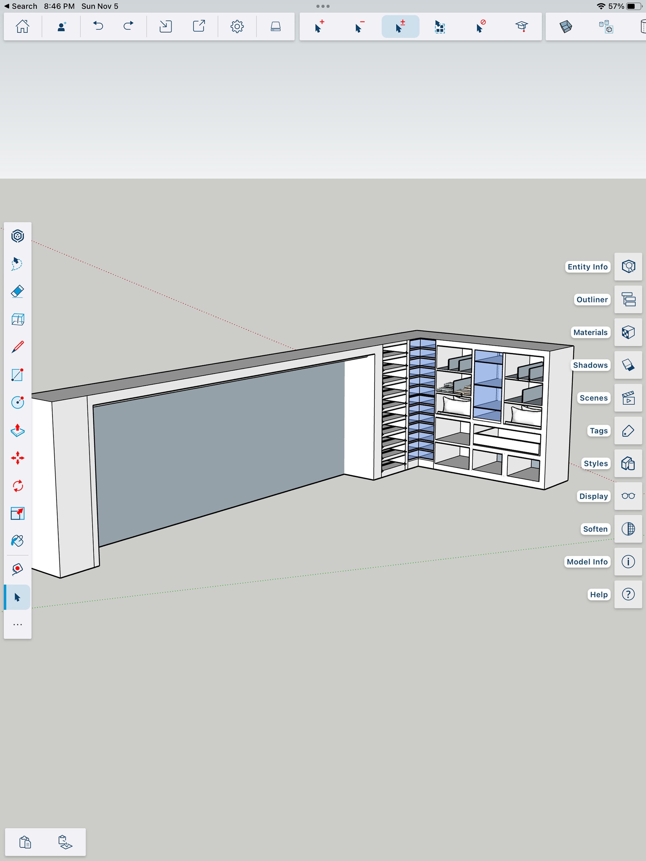The width and height of the screenshot is (646, 861).
Task: Open the Materials panel
Action: 628,332
